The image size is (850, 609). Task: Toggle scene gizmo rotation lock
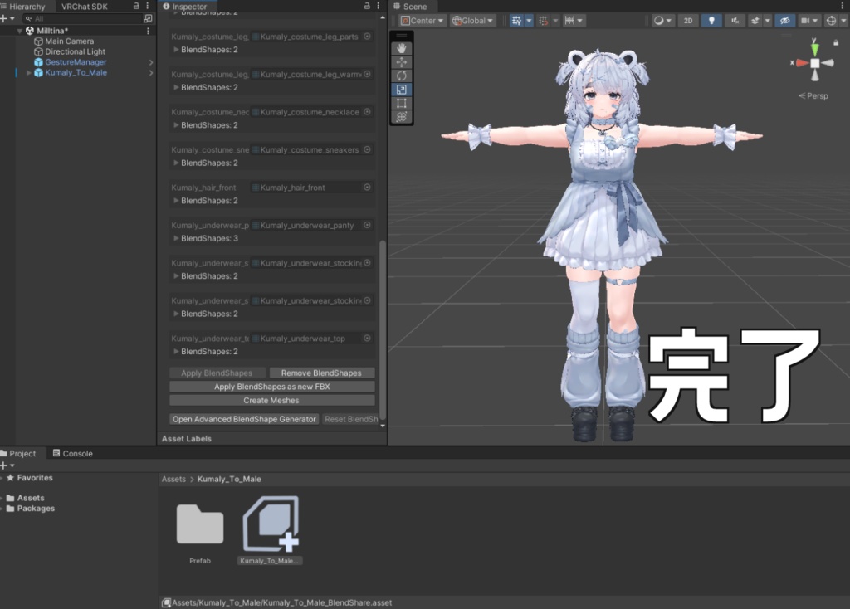[x=836, y=42]
